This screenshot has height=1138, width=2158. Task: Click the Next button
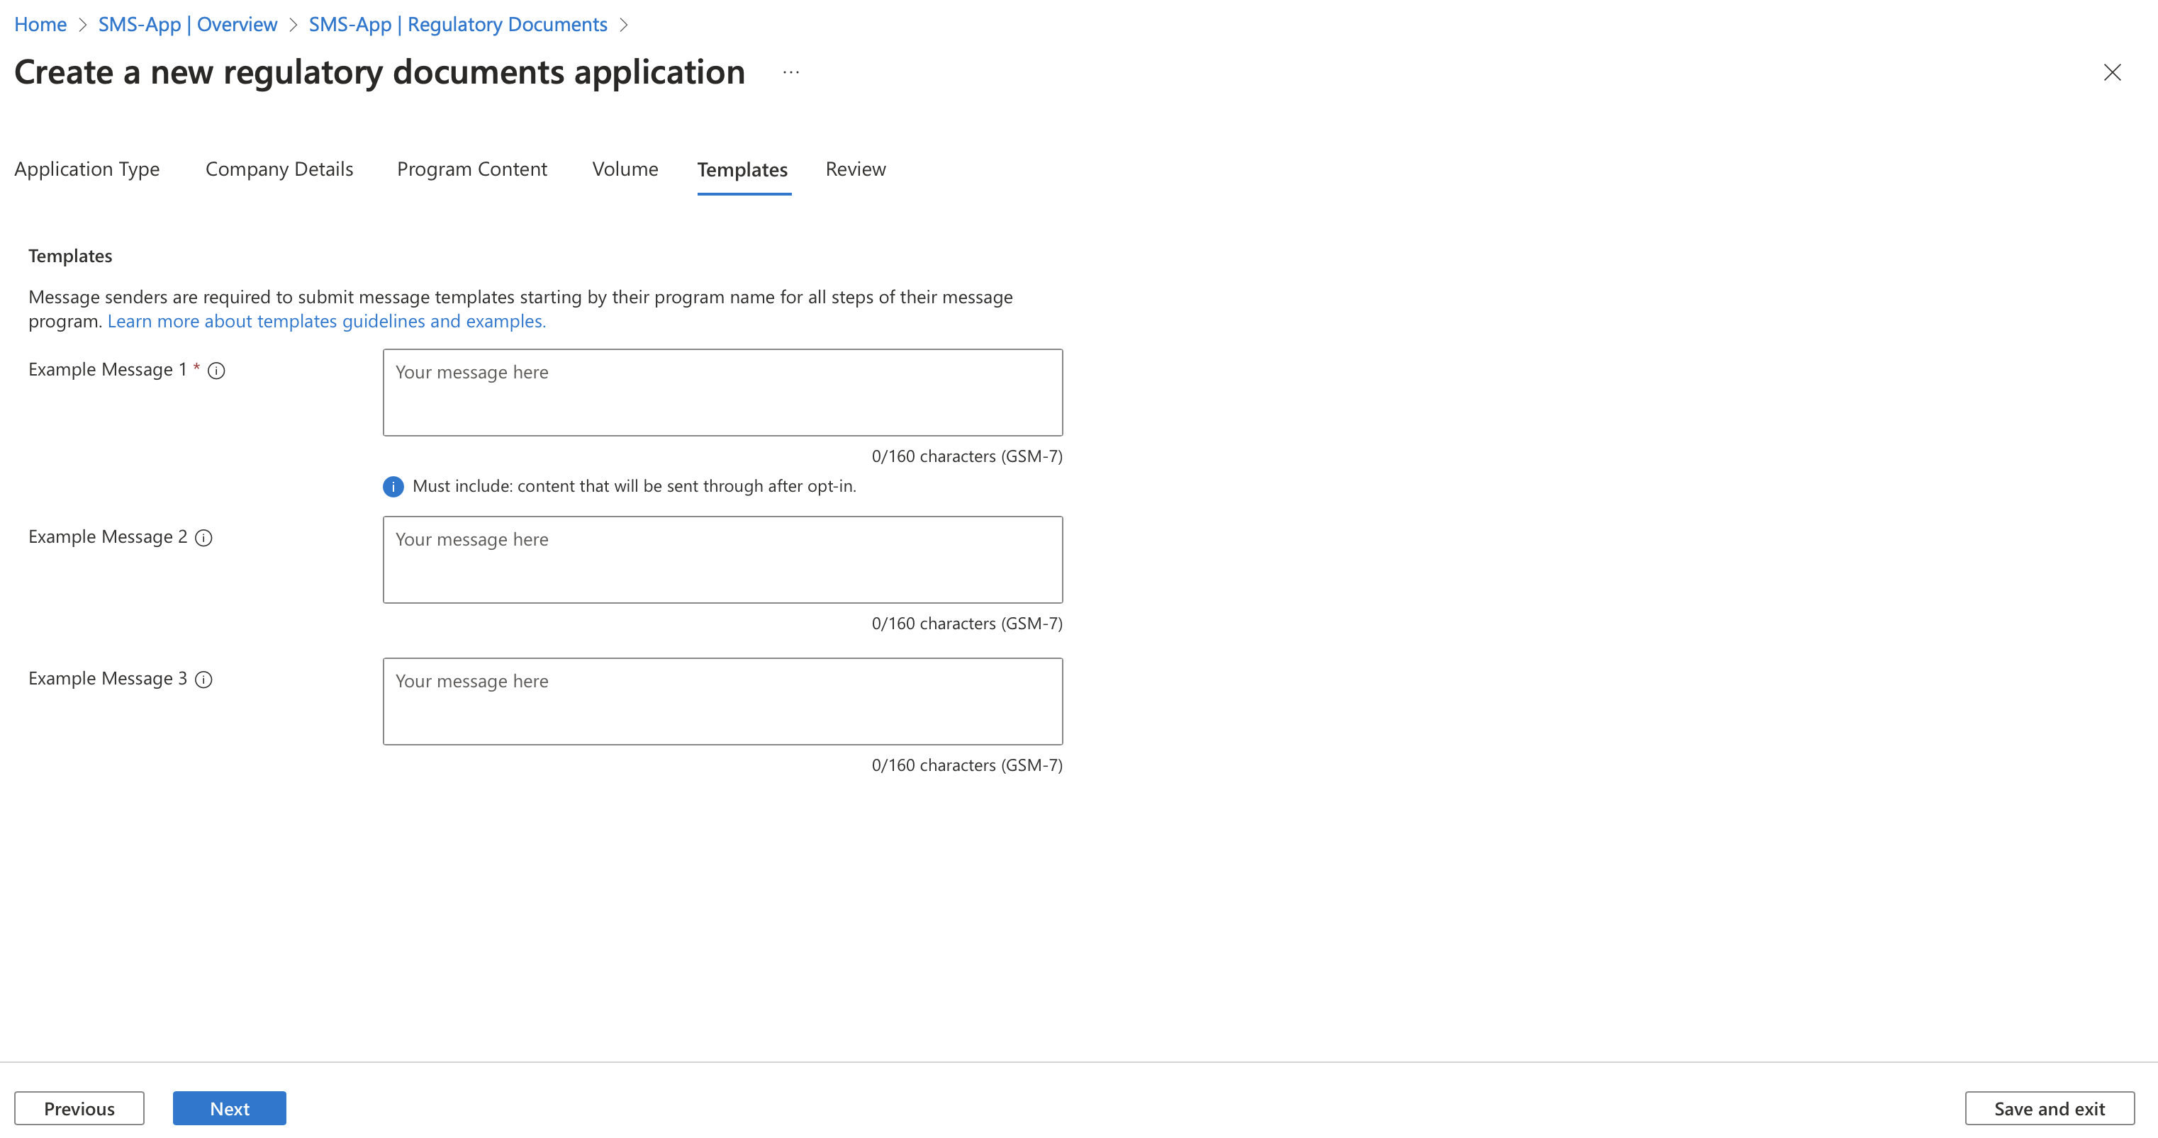point(230,1108)
